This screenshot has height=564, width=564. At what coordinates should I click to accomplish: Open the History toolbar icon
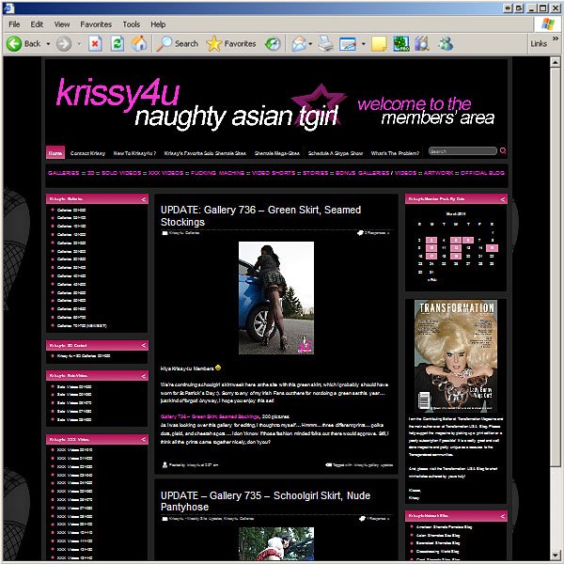273,43
